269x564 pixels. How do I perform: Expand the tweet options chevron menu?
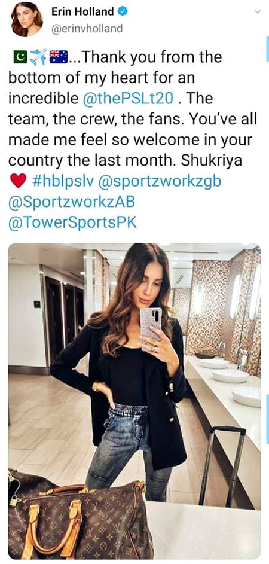click(258, 11)
